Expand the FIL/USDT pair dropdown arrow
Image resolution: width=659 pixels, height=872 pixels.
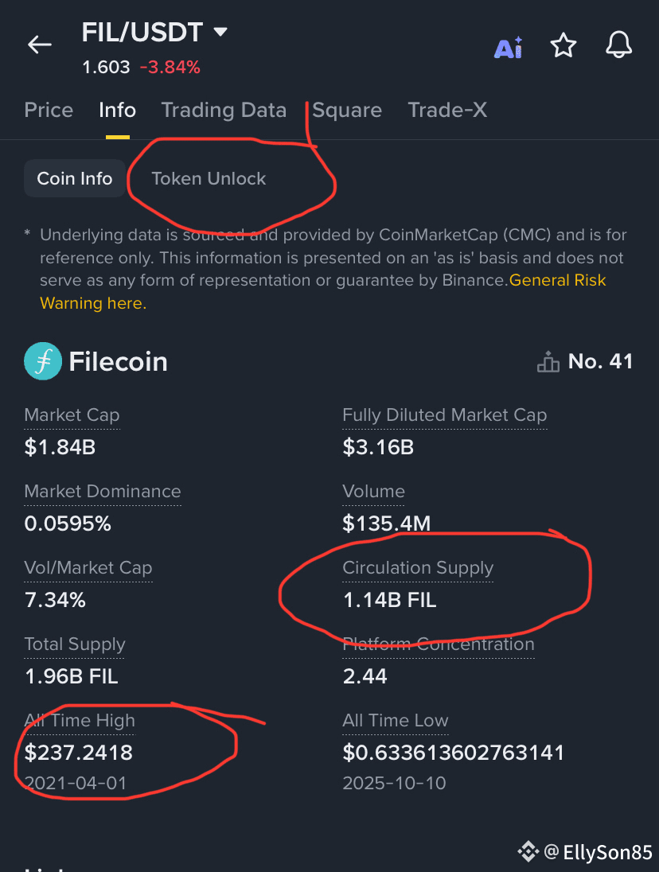(220, 32)
